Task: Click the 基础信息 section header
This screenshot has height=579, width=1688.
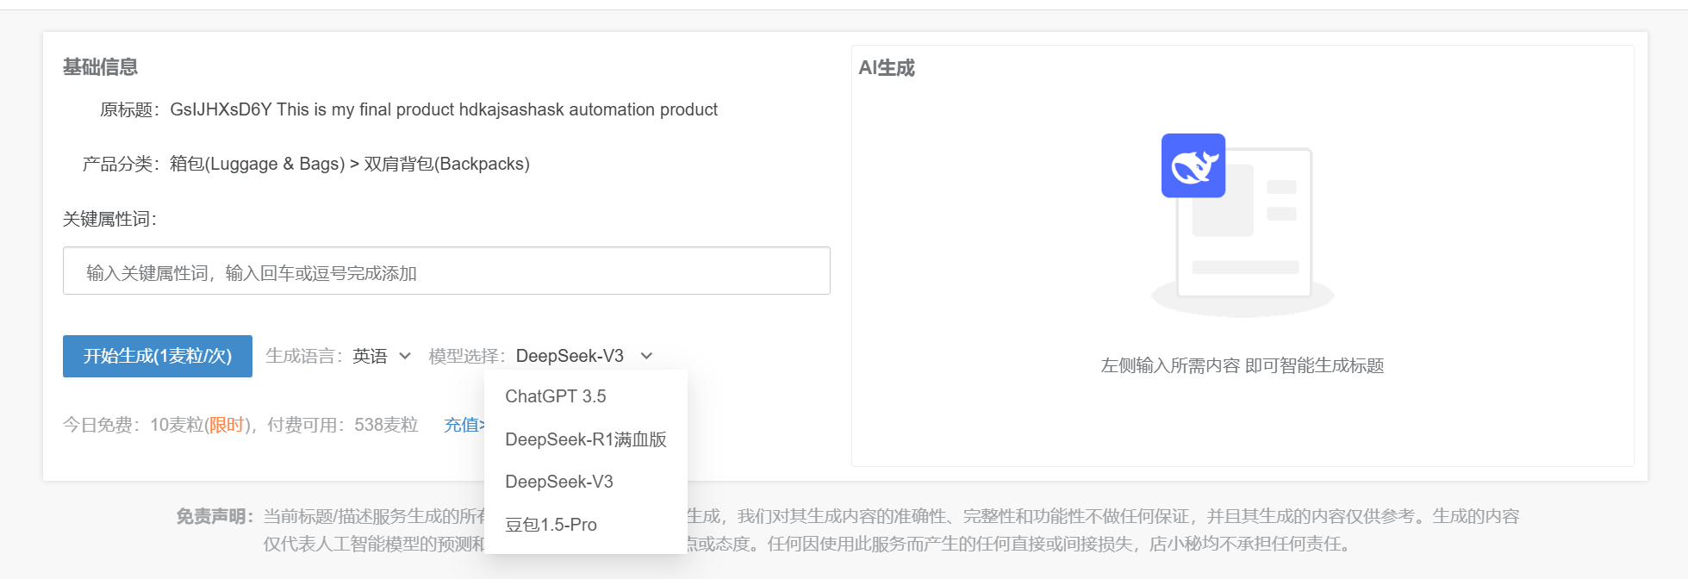Action: pos(99,67)
